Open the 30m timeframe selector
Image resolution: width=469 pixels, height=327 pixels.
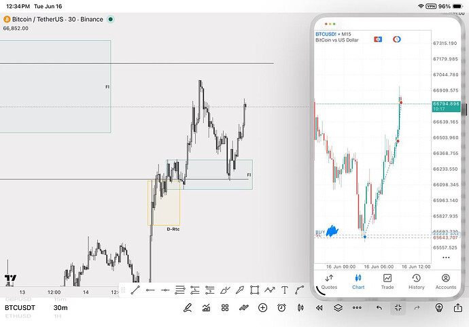[x=60, y=307]
